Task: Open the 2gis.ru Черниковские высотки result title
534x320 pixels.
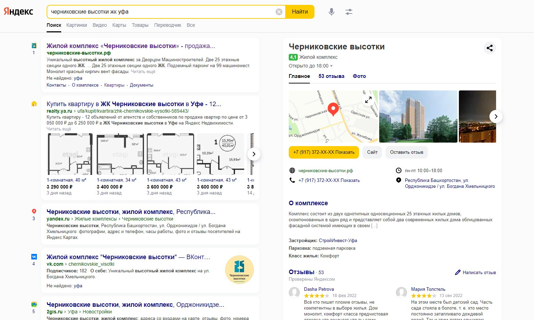Action: (x=135, y=305)
